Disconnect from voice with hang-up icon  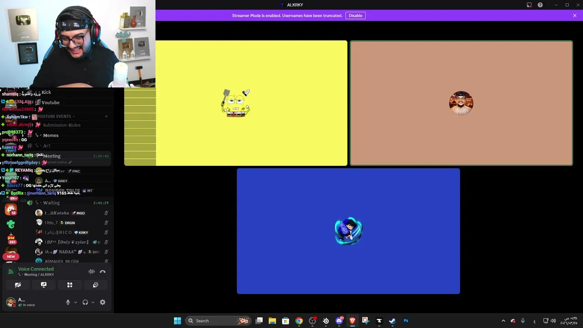(x=102, y=272)
